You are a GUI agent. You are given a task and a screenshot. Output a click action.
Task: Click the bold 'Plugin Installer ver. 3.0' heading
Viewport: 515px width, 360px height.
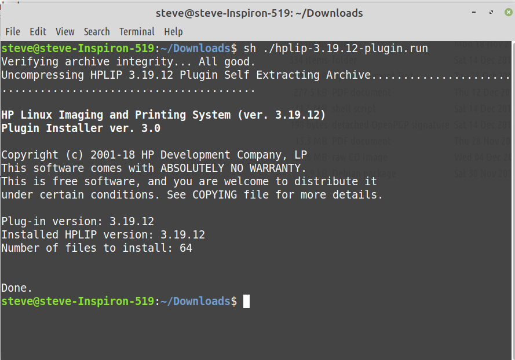click(81, 128)
